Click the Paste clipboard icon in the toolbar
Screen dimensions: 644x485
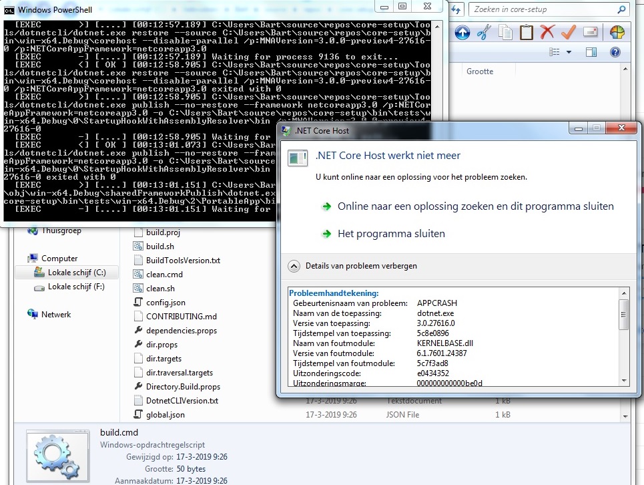pyautogui.click(x=527, y=33)
